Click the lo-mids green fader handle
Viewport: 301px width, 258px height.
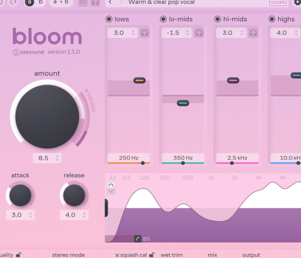pyautogui.click(x=183, y=103)
